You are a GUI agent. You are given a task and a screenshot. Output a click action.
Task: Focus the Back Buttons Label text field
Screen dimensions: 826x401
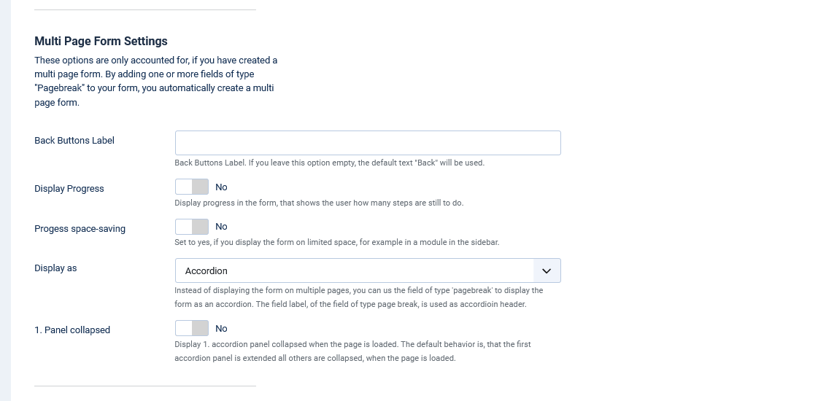click(368, 143)
